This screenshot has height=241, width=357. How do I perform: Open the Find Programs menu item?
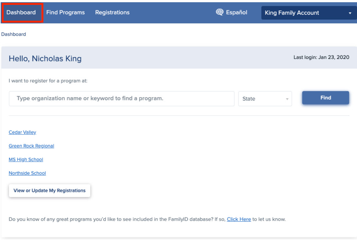[x=66, y=12]
